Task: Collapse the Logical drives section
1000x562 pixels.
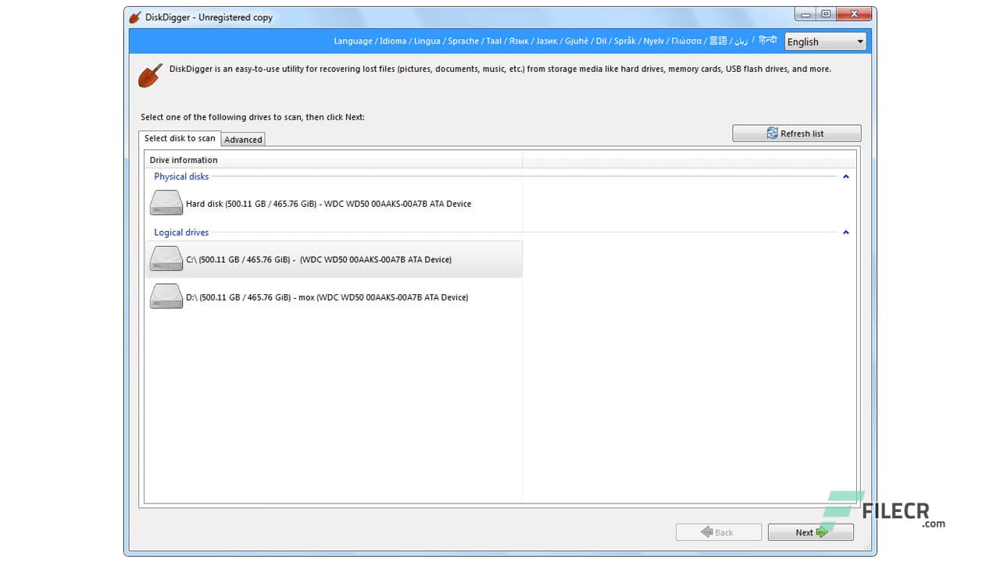Action: click(x=845, y=232)
